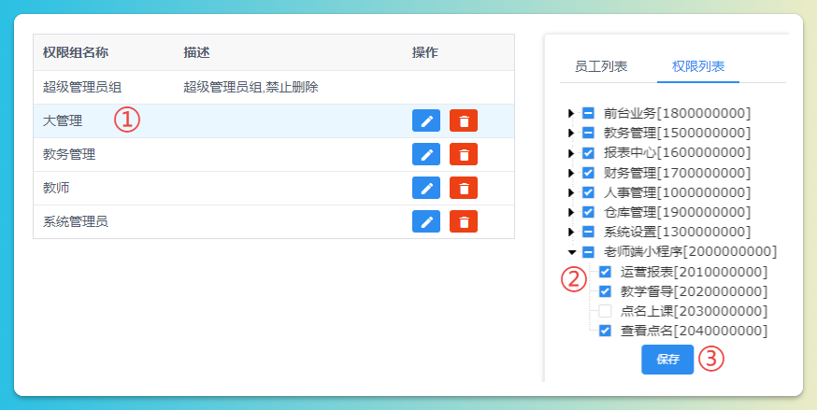
Task: Delete the 教师 permission group
Action: pyautogui.click(x=464, y=188)
